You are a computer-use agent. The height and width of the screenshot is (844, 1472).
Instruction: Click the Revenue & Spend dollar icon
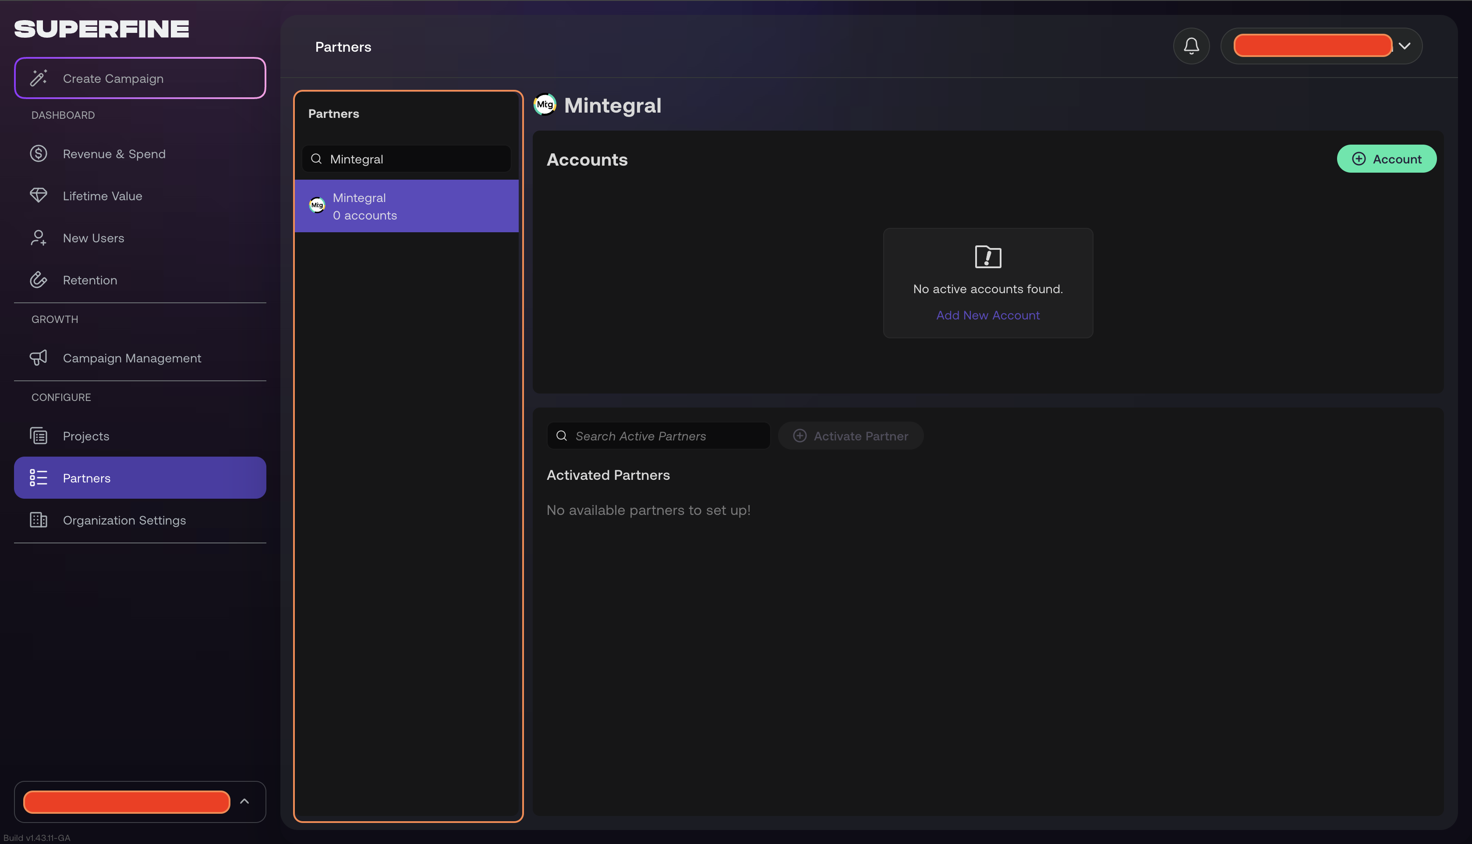38,154
